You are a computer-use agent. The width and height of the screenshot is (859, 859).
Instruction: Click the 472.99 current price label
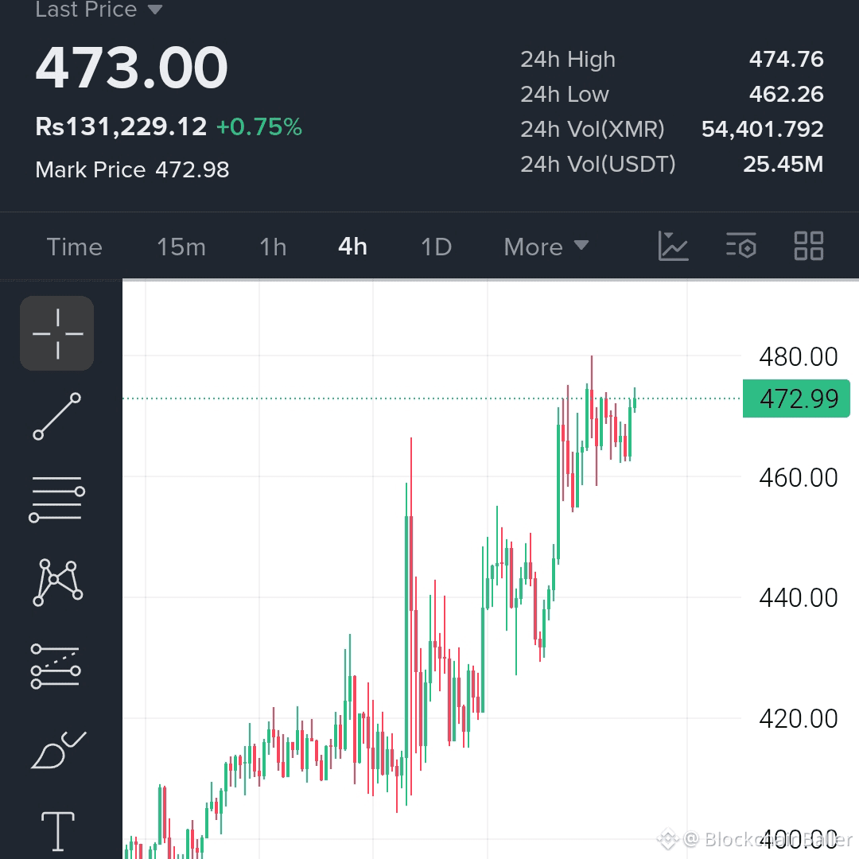click(x=796, y=398)
